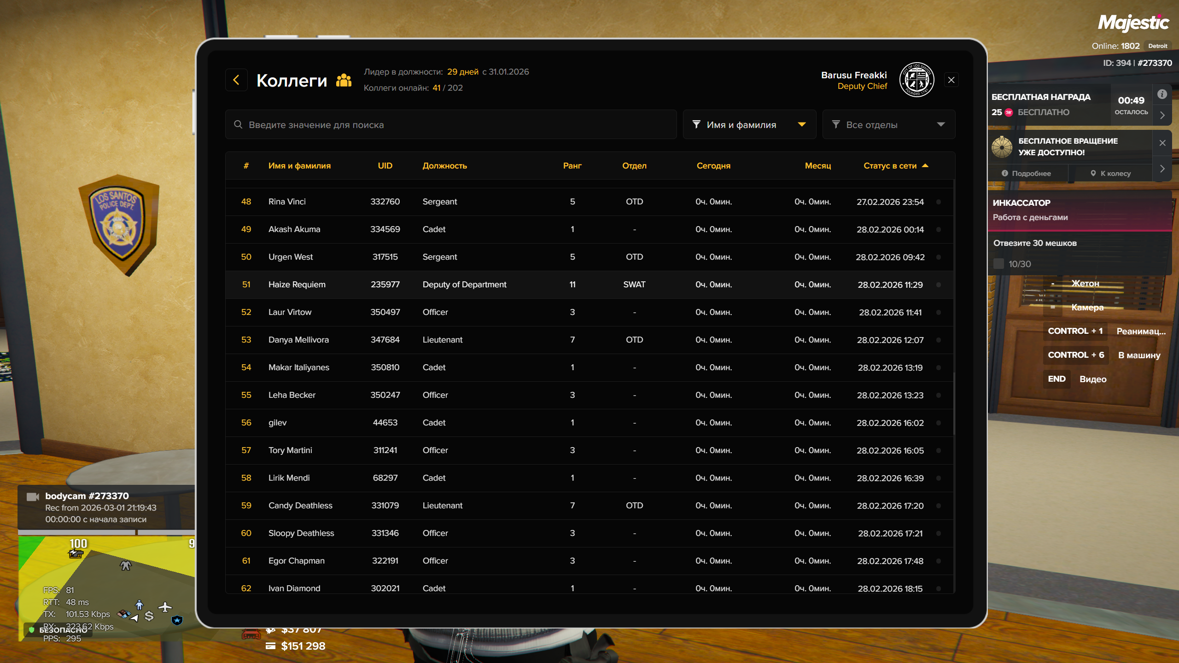The height and width of the screenshot is (663, 1179).
Task: Click the info icon on free reward
Action: click(1162, 94)
